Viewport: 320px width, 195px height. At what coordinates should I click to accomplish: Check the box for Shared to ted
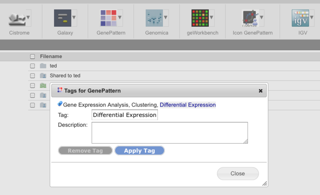click(32, 76)
